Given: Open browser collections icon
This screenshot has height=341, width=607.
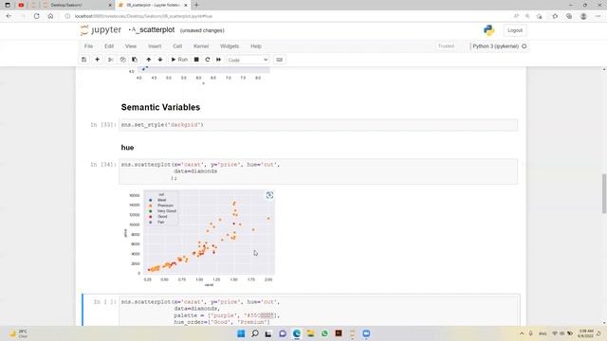Looking at the screenshot, I should pyautogui.click(x=569, y=16).
